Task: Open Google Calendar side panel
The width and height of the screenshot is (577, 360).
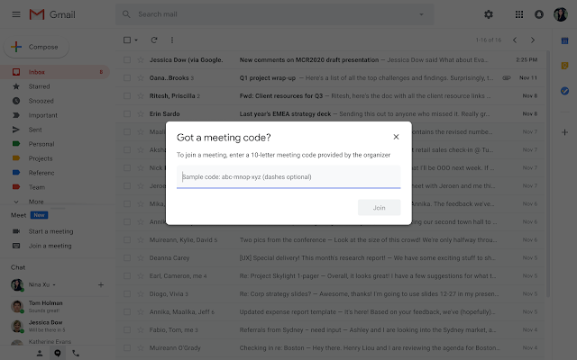Action: coord(564,40)
